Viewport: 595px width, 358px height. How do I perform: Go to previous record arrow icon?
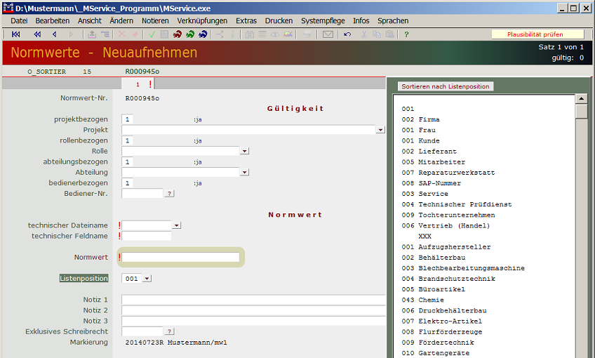tap(54, 34)
